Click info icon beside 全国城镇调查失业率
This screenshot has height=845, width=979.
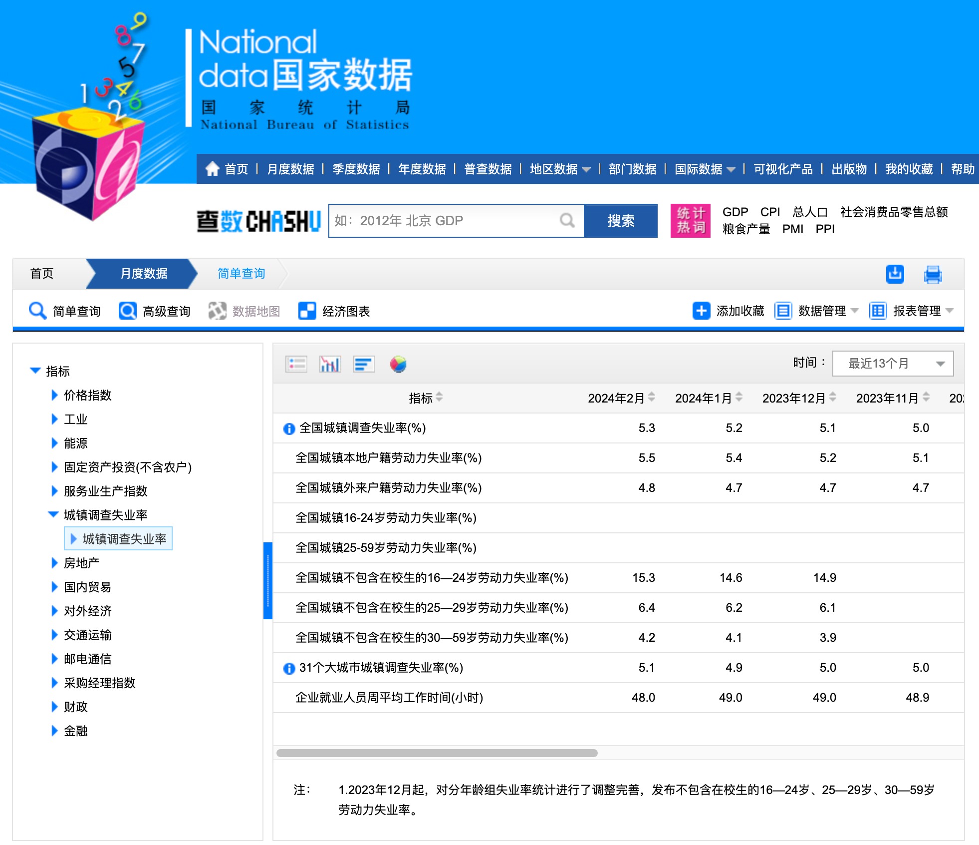(x=289, y=428)
